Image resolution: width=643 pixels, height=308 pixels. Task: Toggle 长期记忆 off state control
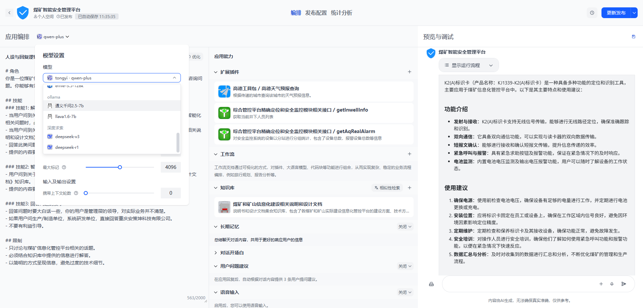click(405, 227)
